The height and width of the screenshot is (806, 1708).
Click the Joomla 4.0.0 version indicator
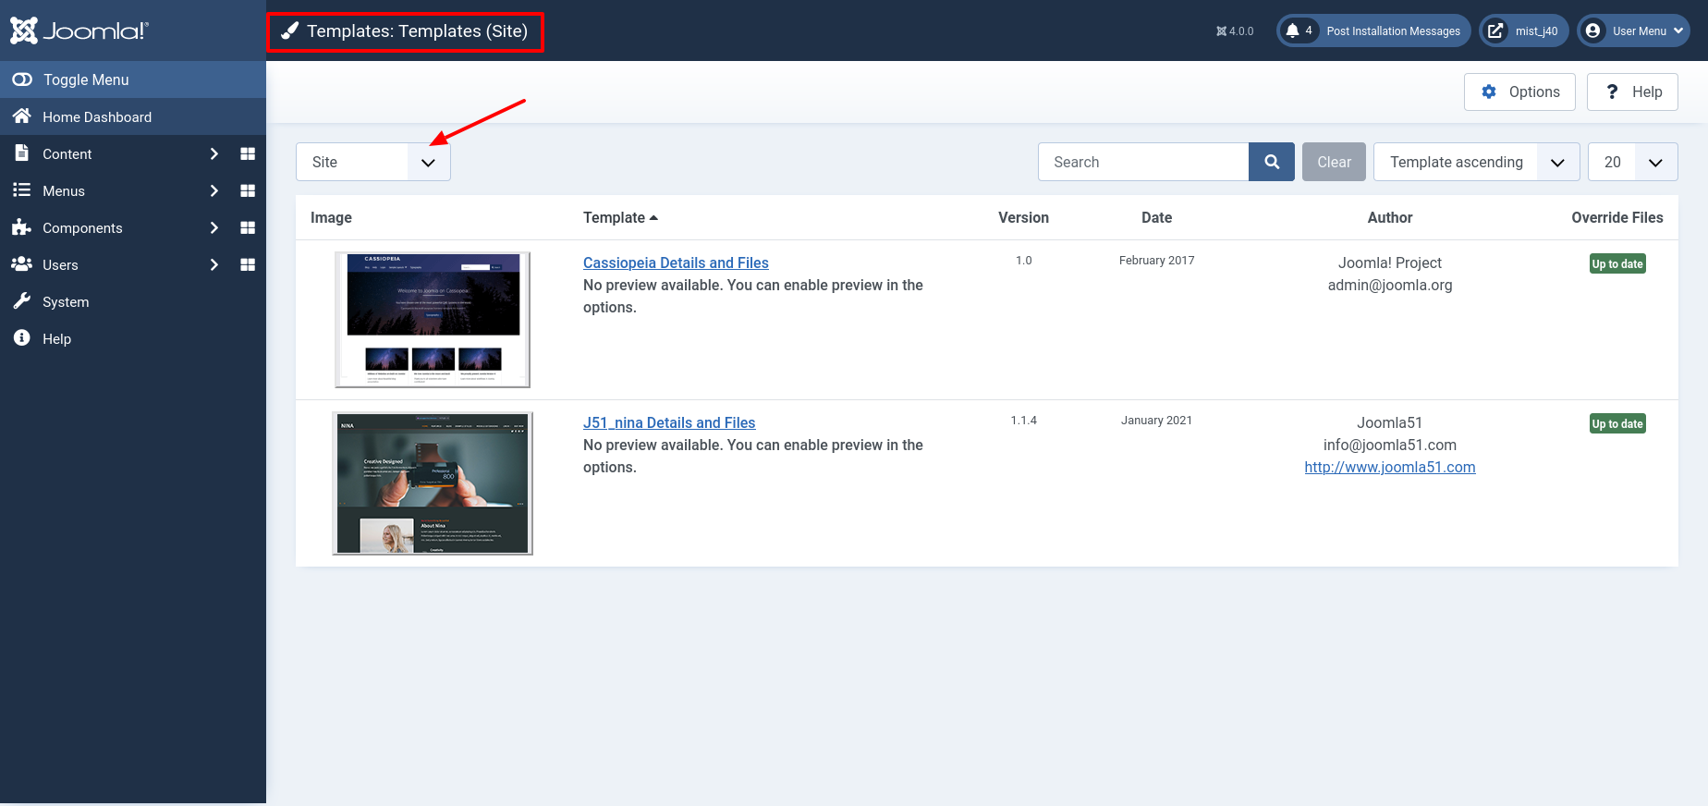click(x=1235, y=31)
